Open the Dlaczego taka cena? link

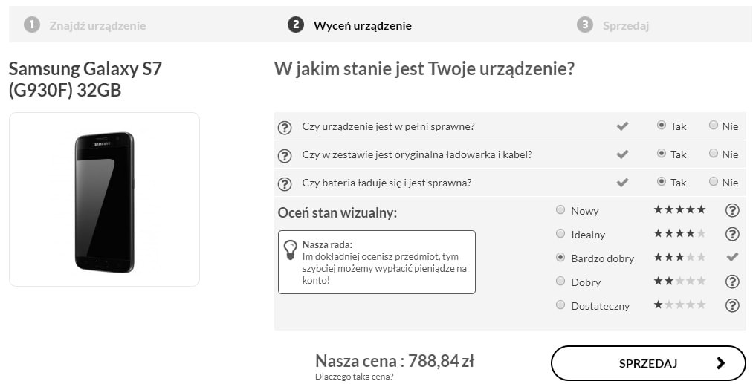tap(355, 377)
